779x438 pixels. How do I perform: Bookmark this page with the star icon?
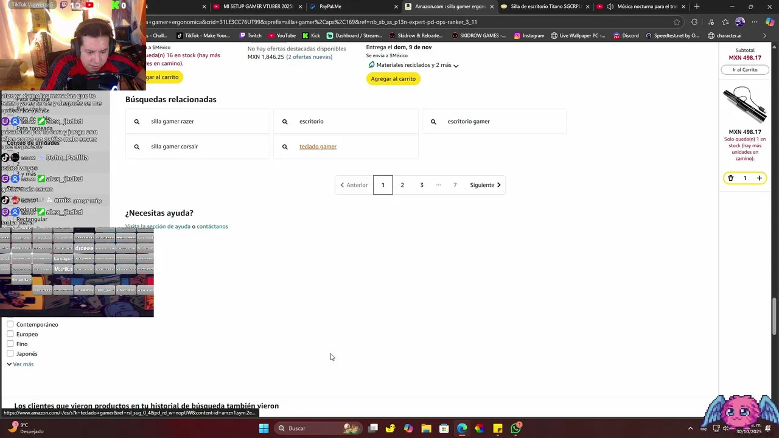coord(677,22)
